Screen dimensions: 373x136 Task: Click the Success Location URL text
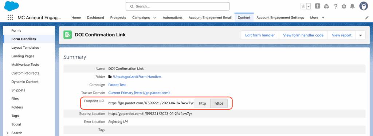150,114
